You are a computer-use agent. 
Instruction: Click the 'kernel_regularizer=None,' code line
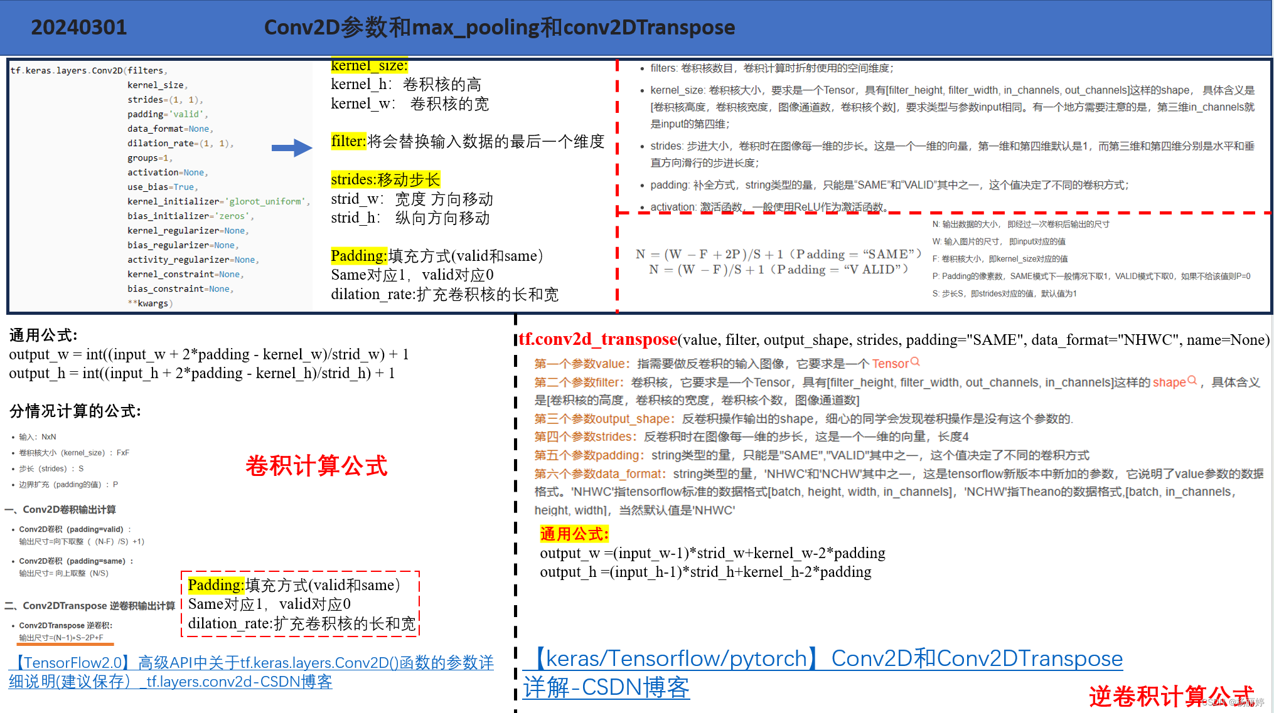[188, 231]
